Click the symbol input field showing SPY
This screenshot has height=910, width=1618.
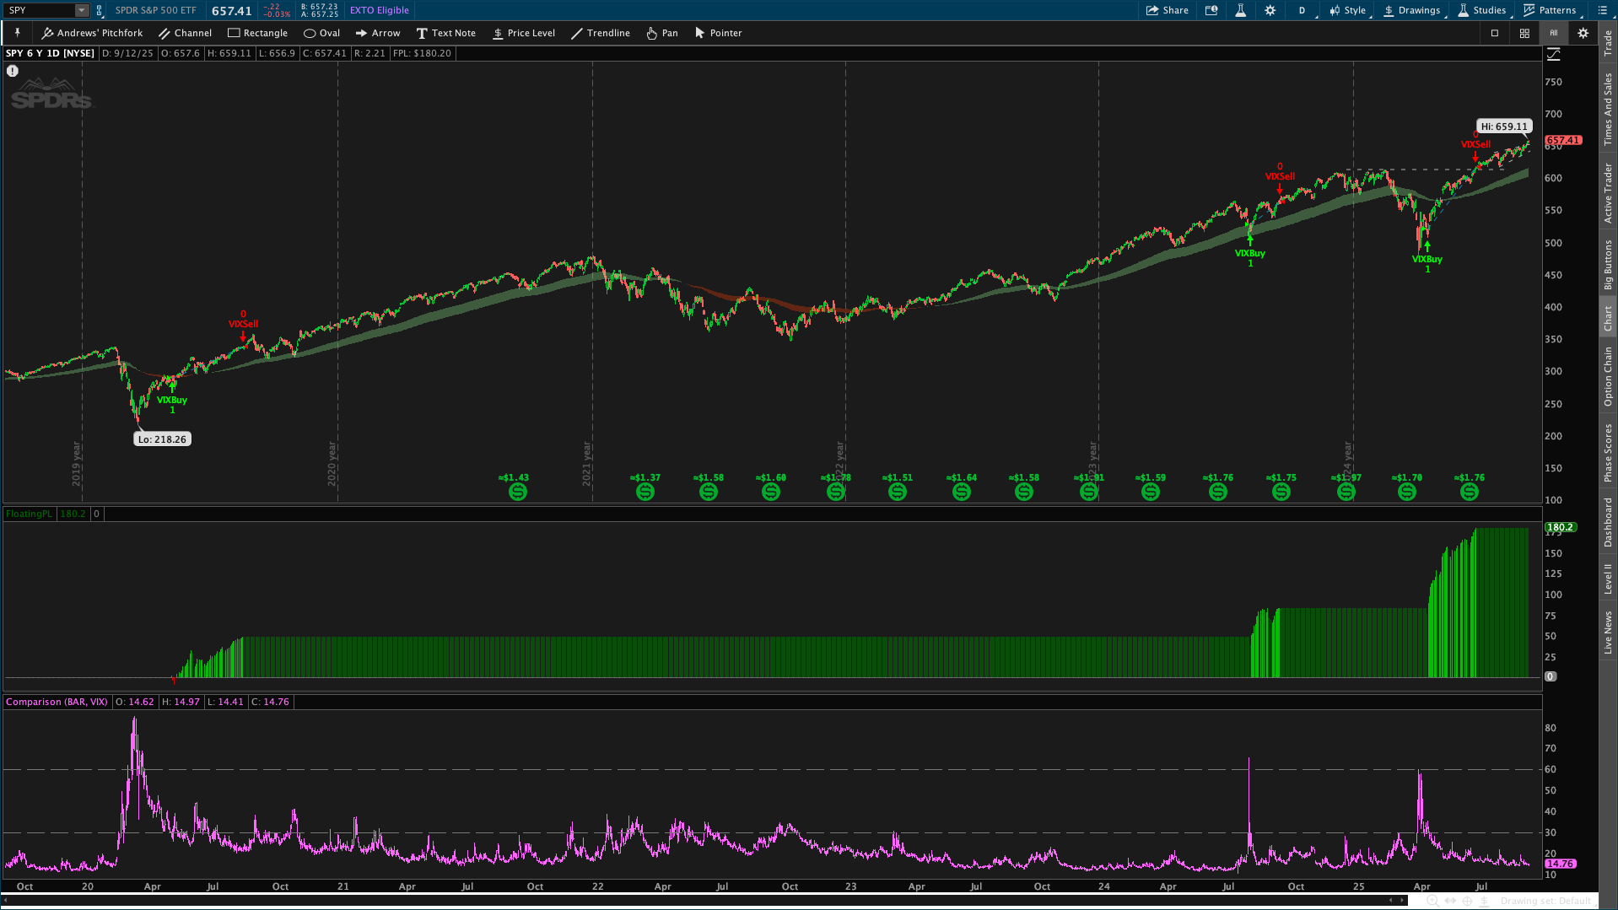[x=39, y=10]
